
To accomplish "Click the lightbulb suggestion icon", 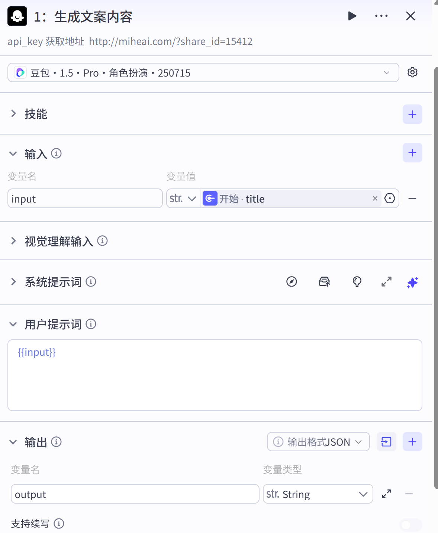I will (x=357, y=282).
